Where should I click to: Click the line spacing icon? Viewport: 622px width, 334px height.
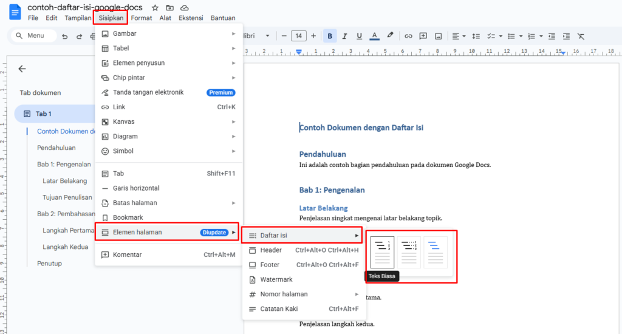tap(476, 36)
